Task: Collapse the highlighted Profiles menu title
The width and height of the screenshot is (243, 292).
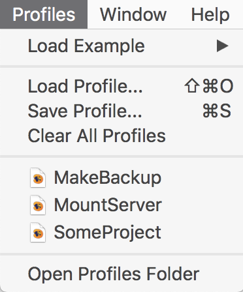Action: point(44,14)
